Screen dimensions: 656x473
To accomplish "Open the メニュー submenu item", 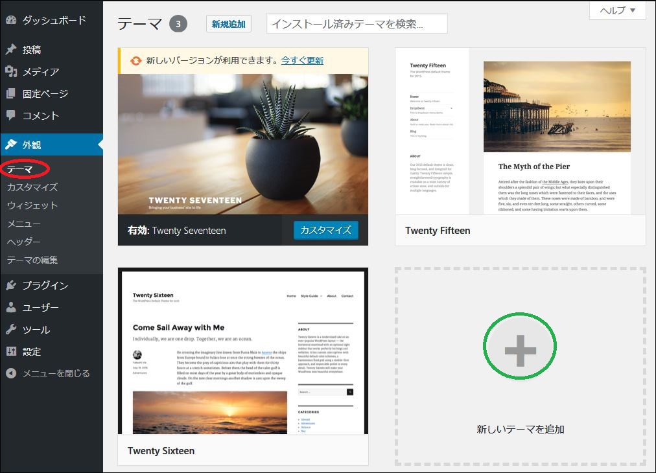I will coord(24,224).
